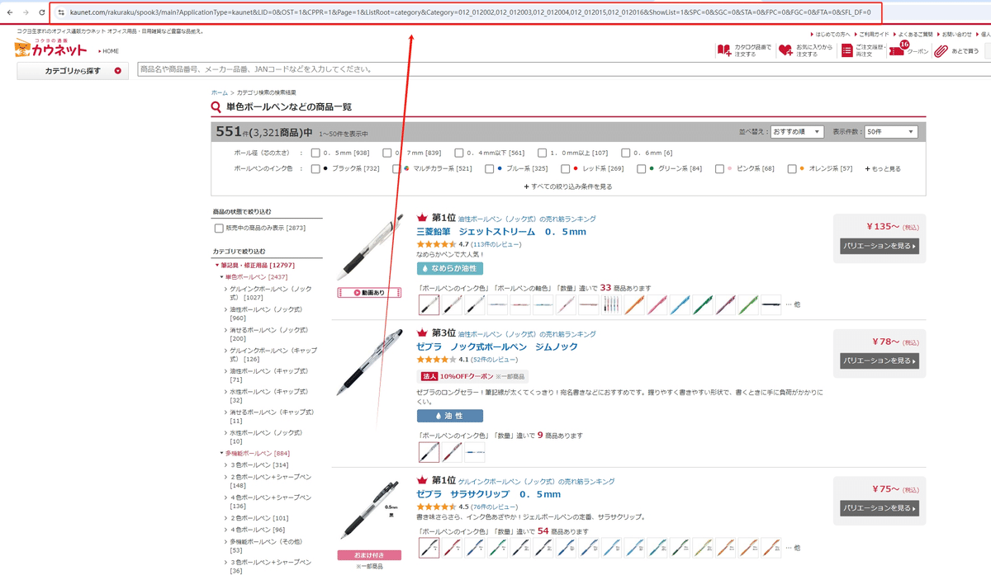The height and width of the screenshot is (575, 991).
Task: Select first color variant of サラサクリップ
Action: click(429, 548)
